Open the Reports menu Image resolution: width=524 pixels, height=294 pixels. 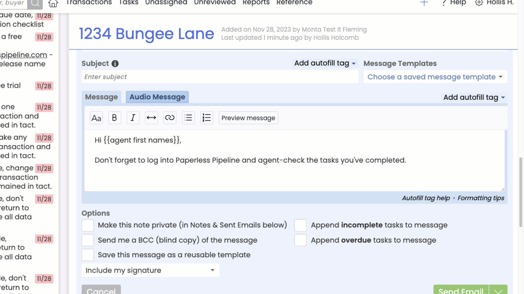256,3
